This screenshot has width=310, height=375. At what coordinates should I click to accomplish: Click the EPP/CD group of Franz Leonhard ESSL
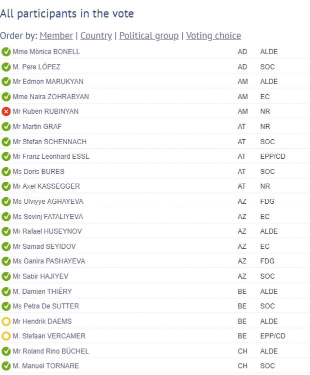[272, 156]
